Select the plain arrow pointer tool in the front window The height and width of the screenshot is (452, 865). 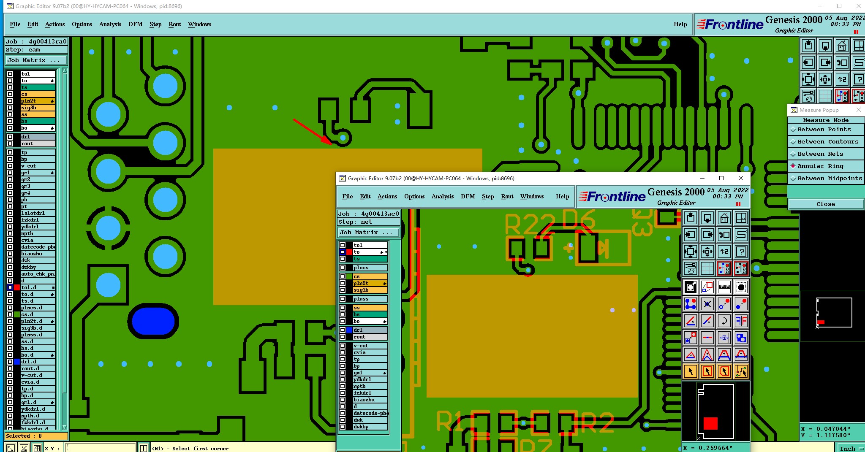691,372
